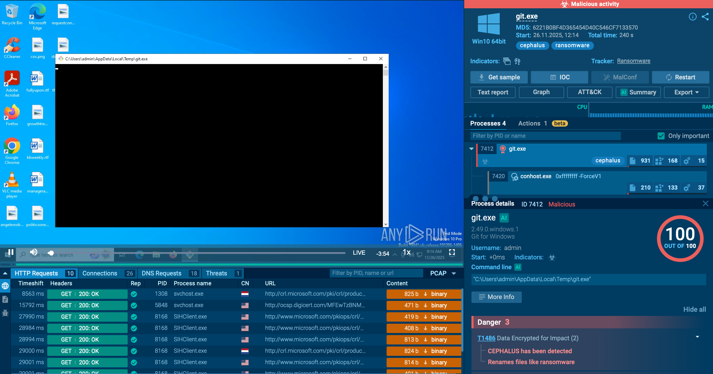Open the files sidebar icon under network
The image size is (713, 374).
click(x=5, y=299)
